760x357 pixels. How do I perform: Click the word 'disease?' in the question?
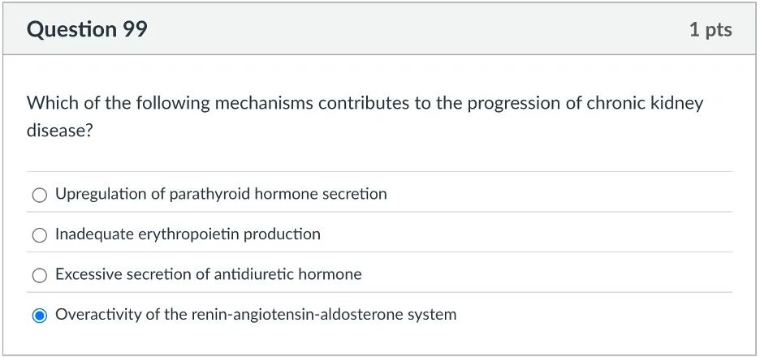pos(59,131)
